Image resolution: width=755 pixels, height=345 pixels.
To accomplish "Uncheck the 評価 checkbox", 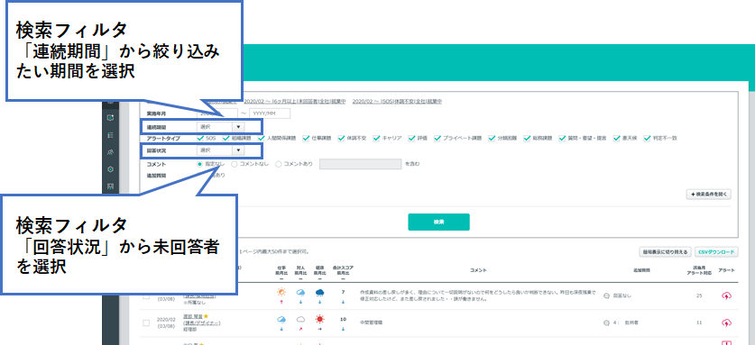I will 411,138.
